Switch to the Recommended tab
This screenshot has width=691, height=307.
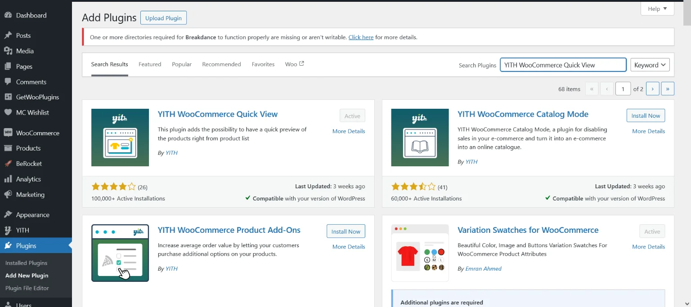coord(222,64)
